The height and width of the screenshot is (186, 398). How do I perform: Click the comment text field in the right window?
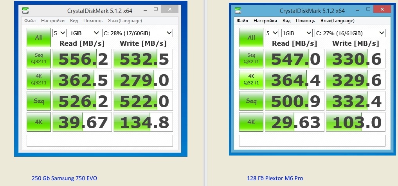312,141
